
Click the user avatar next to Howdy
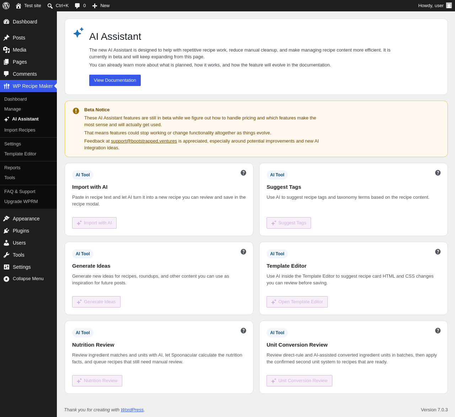[449, 5]
